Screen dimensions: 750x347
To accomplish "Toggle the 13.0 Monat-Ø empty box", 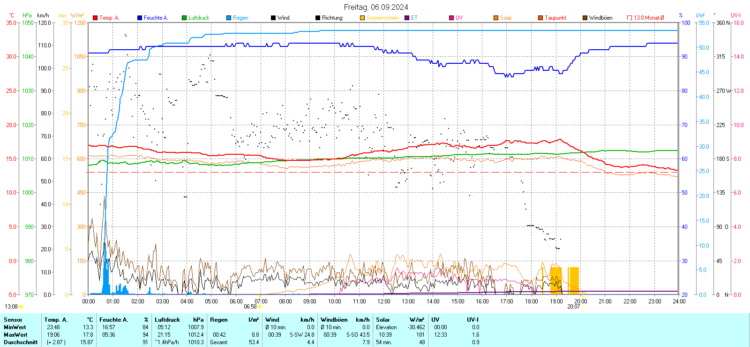I will point(630,18).
